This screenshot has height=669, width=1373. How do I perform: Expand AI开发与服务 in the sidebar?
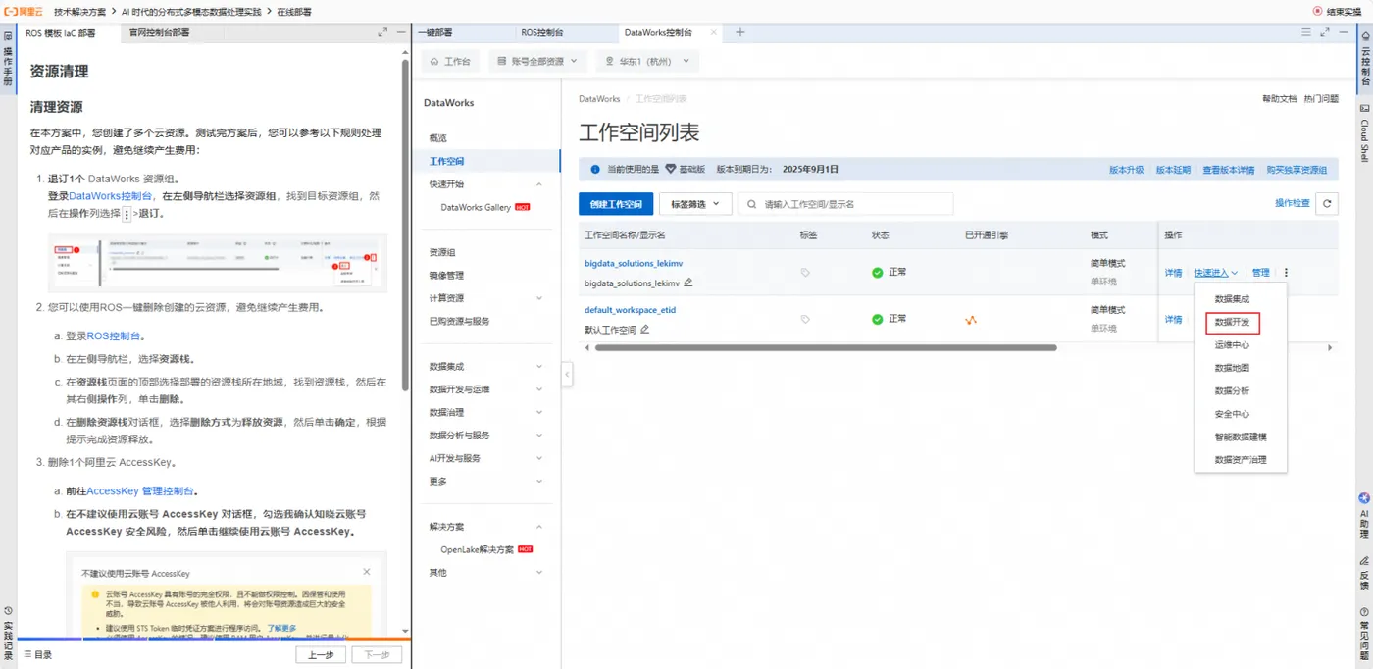[x=538, y=458]
